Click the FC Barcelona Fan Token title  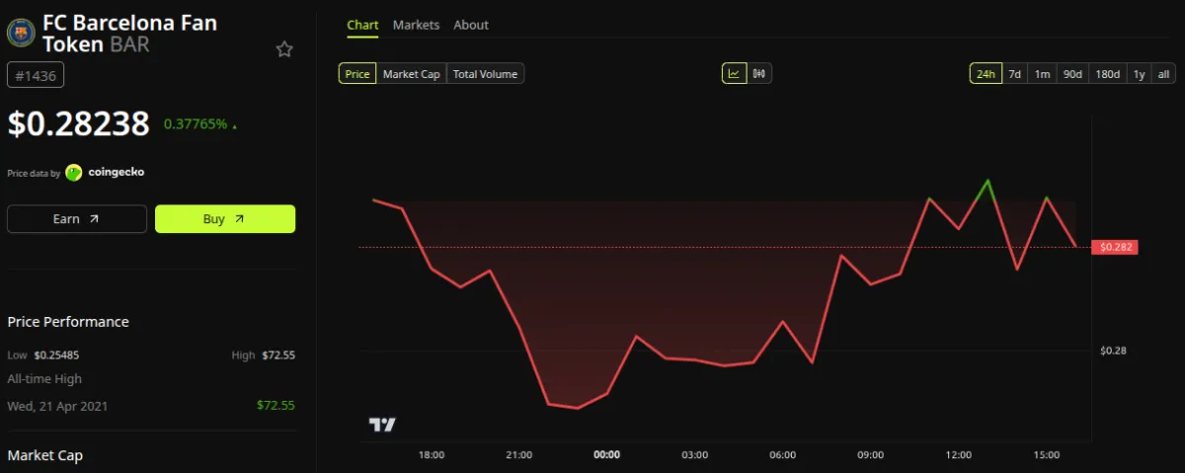pyautogui.click(x=128, y=33)
